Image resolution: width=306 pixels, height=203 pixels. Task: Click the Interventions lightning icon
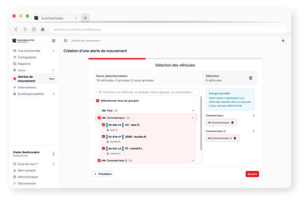click(x=15, y=87)
